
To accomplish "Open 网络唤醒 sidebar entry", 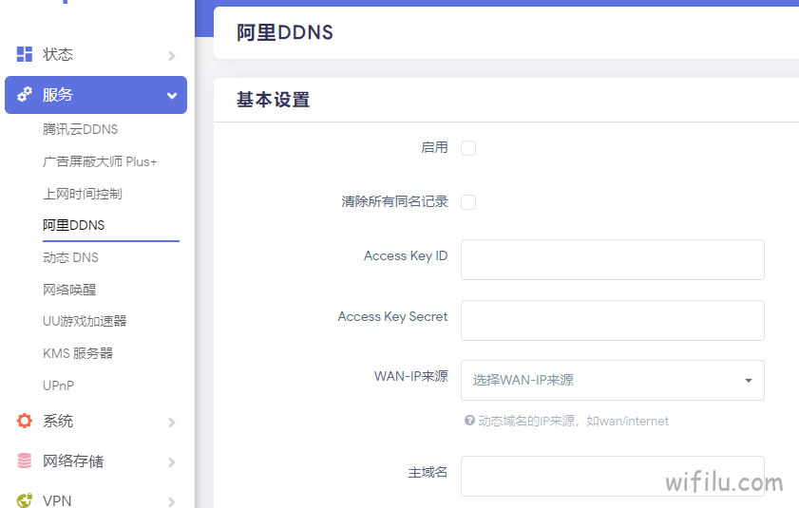I will point(69,290).
